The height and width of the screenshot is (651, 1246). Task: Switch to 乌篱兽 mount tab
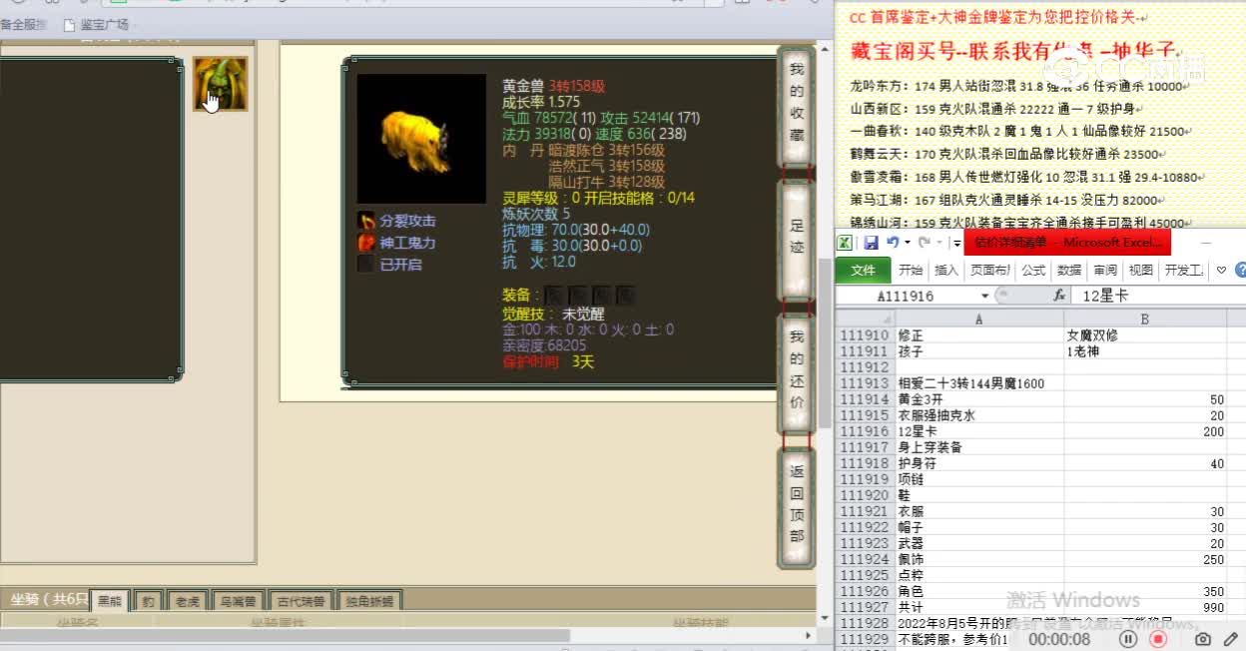point(238,601)
